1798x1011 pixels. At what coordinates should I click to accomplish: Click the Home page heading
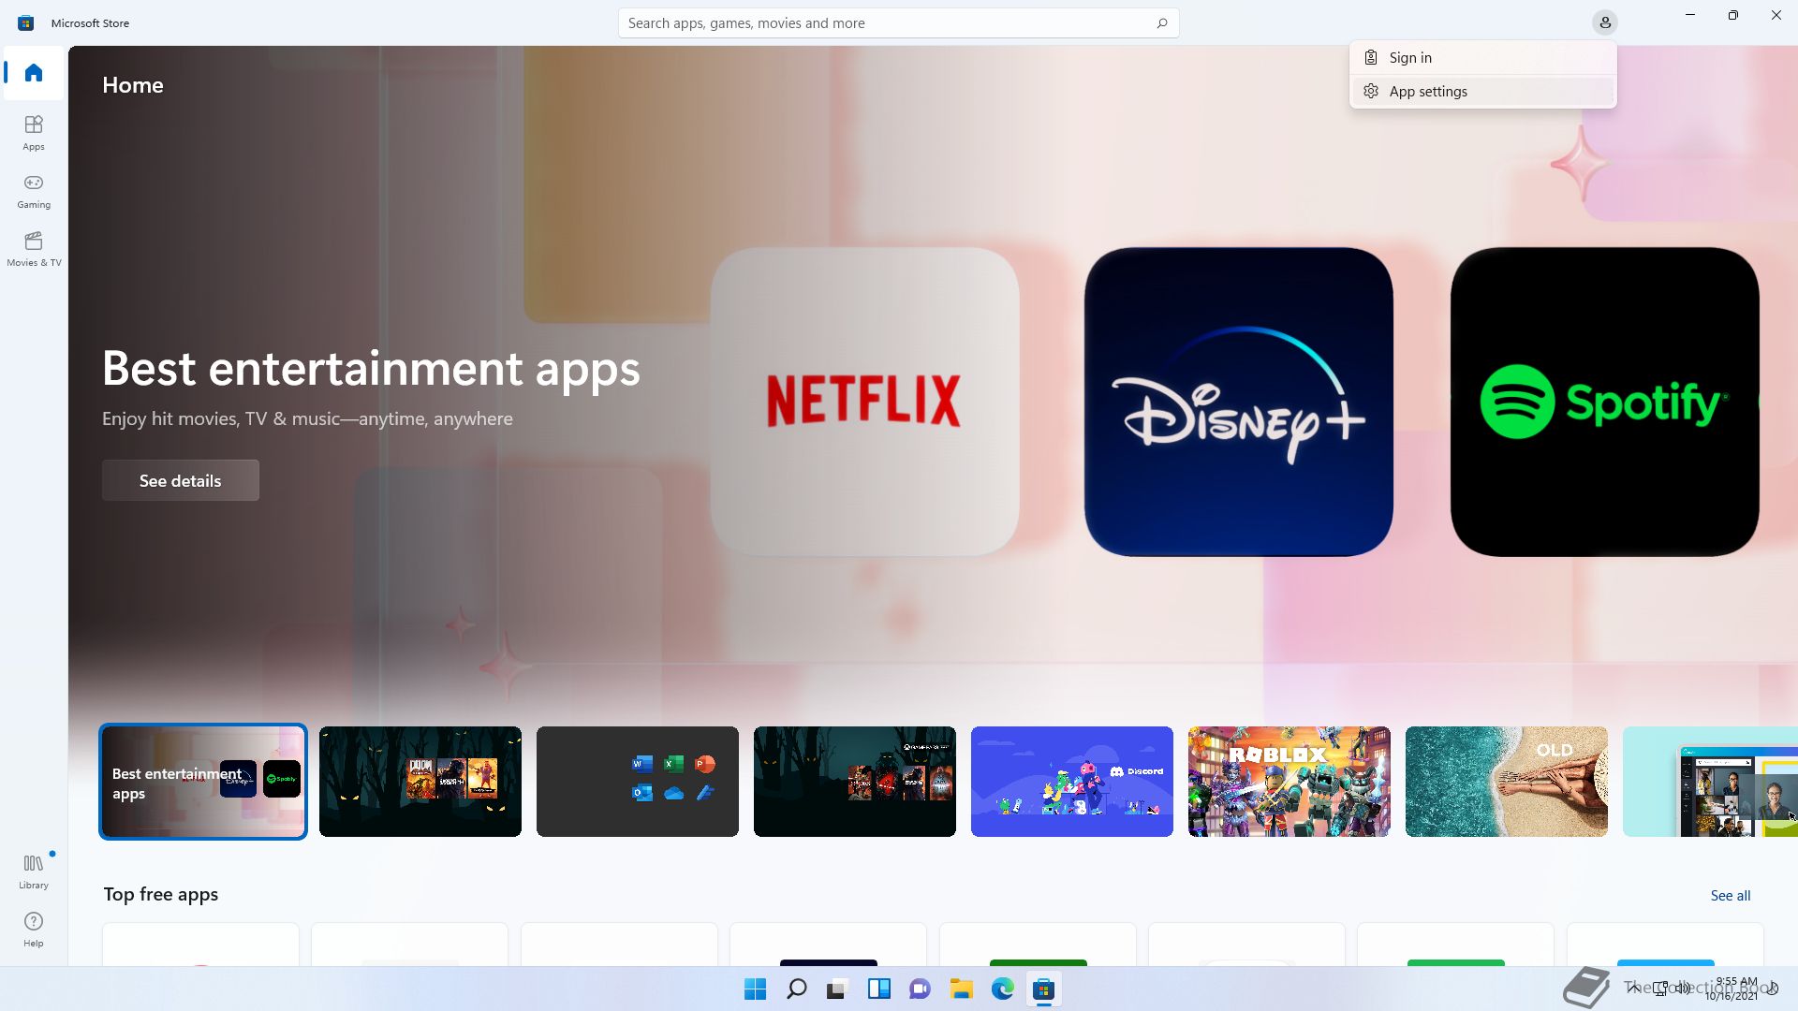point(133,85)
